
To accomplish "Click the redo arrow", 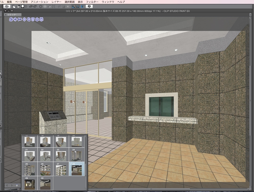I will tap(35, 7).
